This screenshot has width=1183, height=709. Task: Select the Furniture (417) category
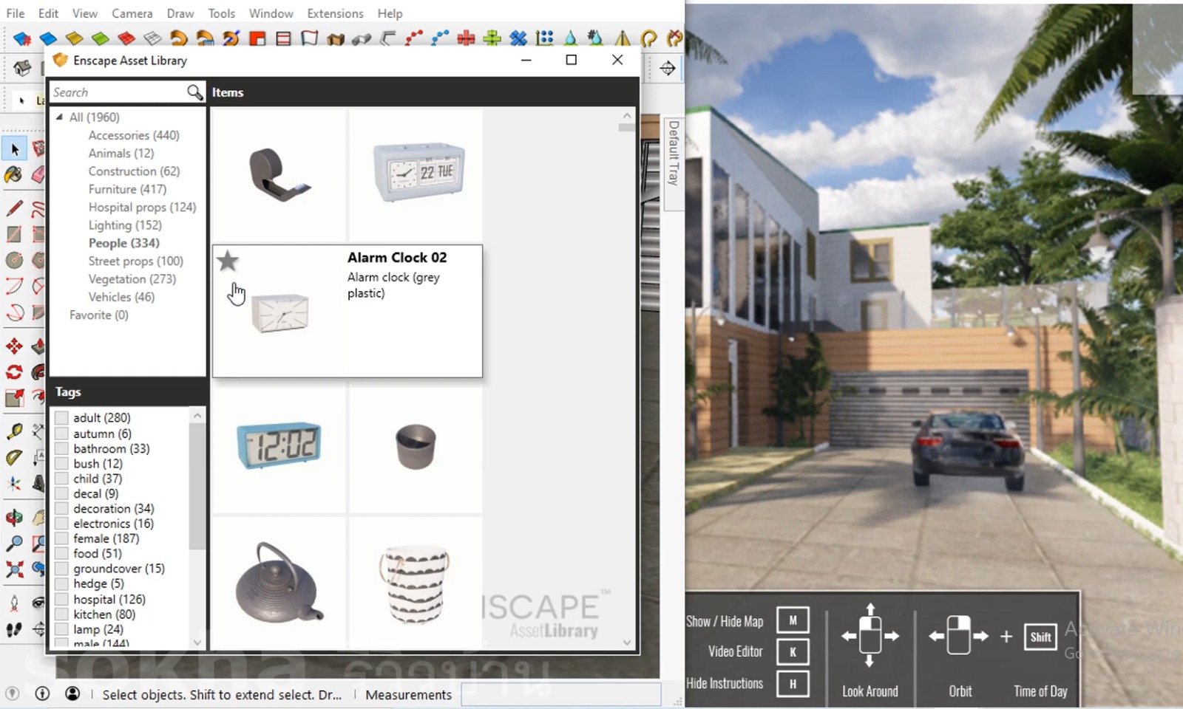point(127,189)
